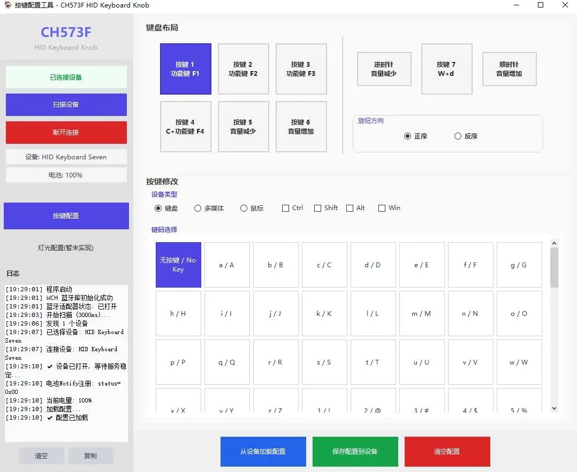Image resolution: width=577 pixels, height=472 pixels.
Task: Pick keycode b / B
Action: 276,265
